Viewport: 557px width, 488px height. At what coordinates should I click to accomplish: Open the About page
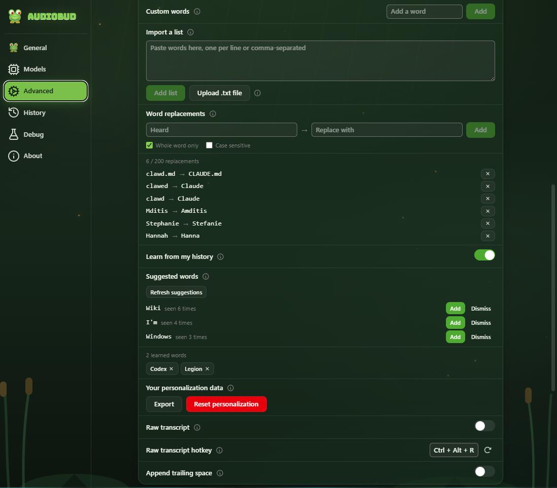click(46, 156)
